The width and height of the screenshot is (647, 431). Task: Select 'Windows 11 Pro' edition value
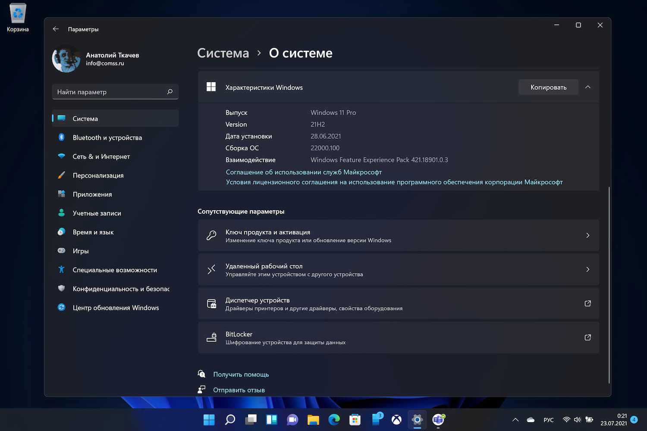[x=333, y=112]
